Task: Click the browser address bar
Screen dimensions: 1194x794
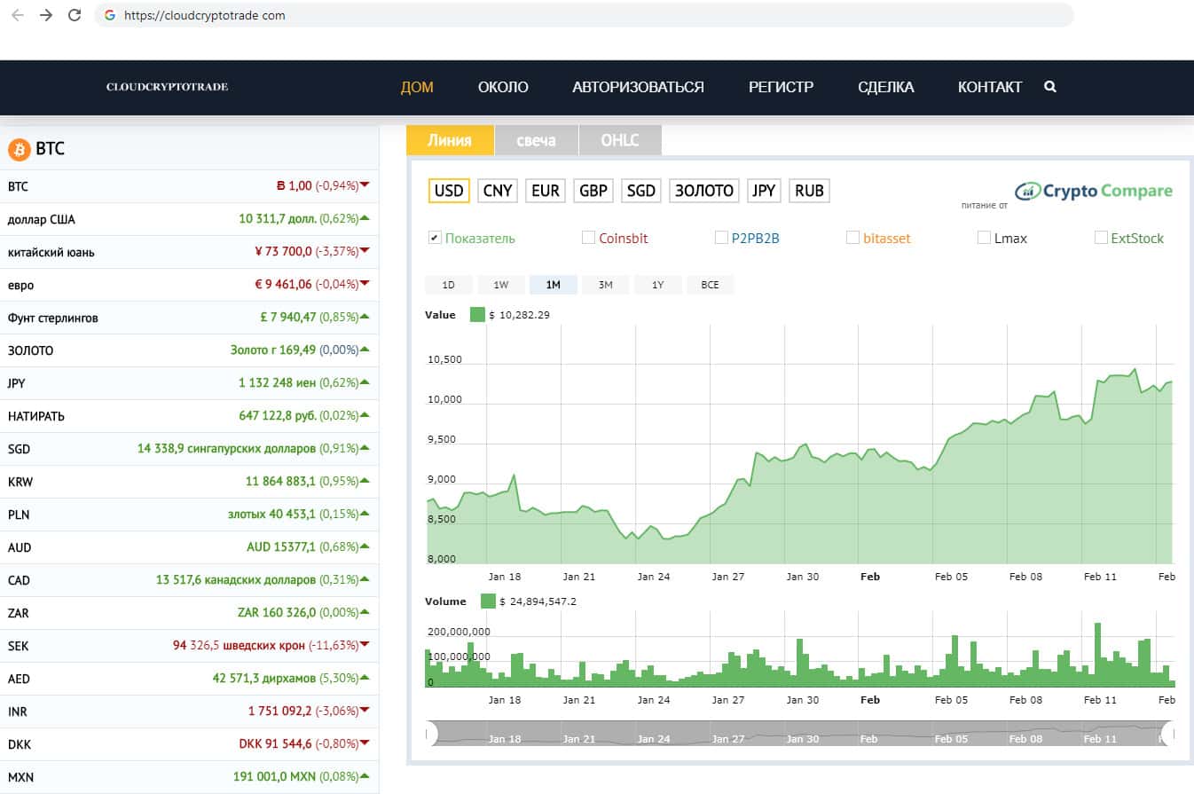Action: [x=585, y=15]
